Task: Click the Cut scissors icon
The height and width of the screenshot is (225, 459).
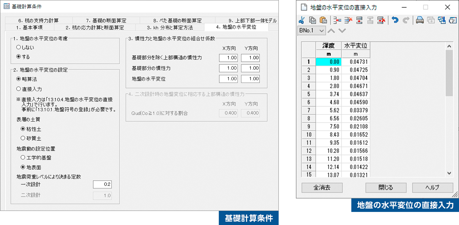Action: click(x=302, y=20)
